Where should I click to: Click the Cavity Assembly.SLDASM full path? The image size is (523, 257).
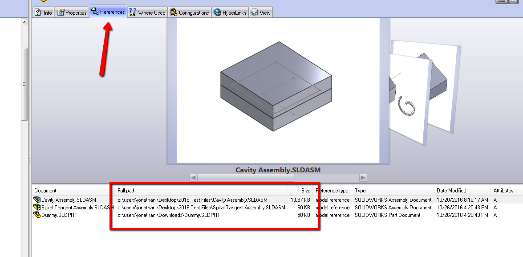192,200
